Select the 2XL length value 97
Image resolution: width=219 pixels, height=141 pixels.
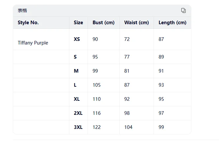point(161,113)
